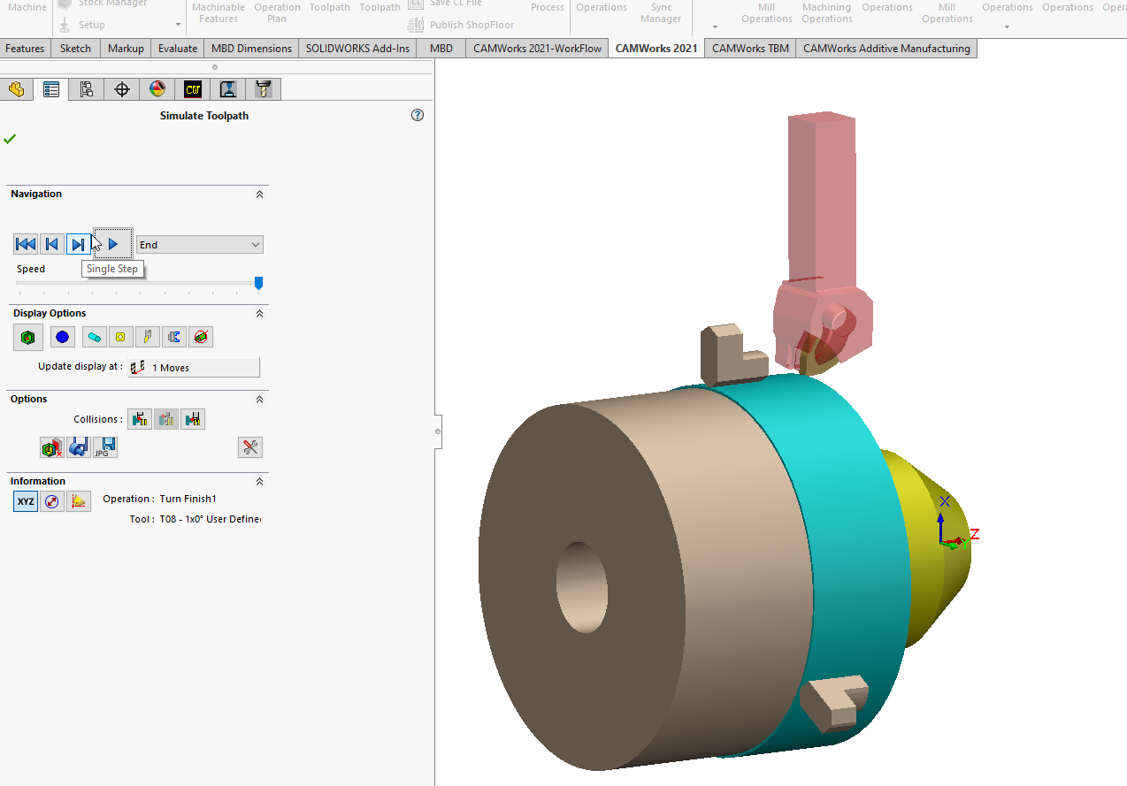Open the SOLIDWORKS Add-Ins tab
The height and width of the screenshot is (786, 1127).
pyautogui.click(x=357, y=49)
